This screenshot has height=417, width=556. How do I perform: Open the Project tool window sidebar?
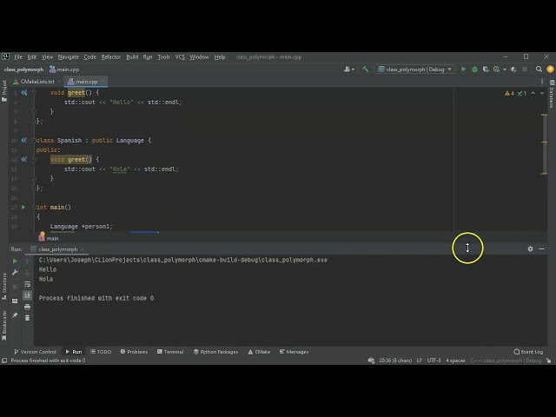pyautogui.click(x=4, y=91)
